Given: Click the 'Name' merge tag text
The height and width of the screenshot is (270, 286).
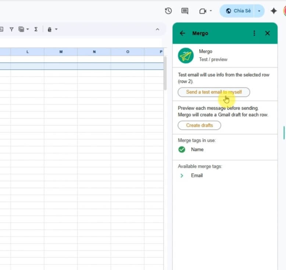Looking at the screenshot, I should (x=197, y=149).
